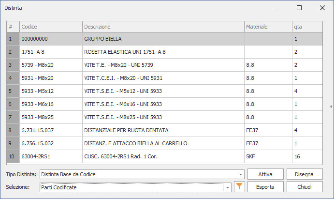Click the orange filter funnel icon

[239, 187]
